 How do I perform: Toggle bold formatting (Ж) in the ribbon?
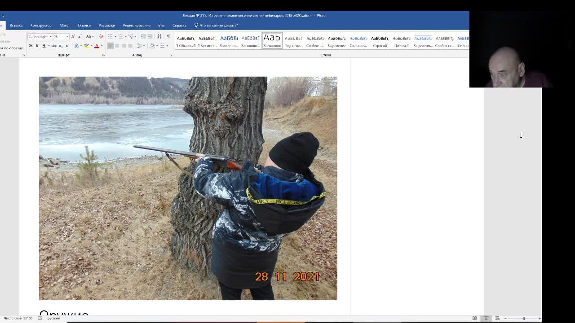pyautogui.click(x=31, y=46)
